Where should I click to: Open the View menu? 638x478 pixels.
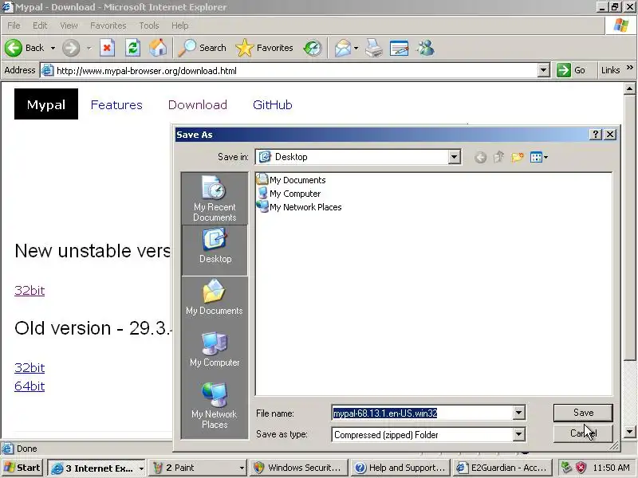69,25
